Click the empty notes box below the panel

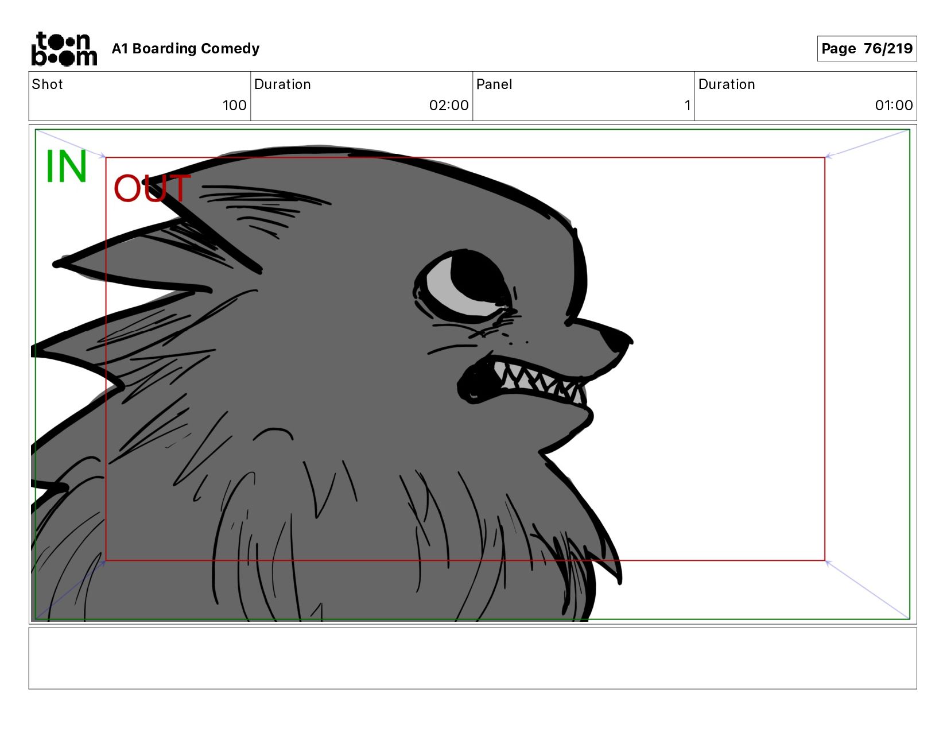[x=472, y=659]
